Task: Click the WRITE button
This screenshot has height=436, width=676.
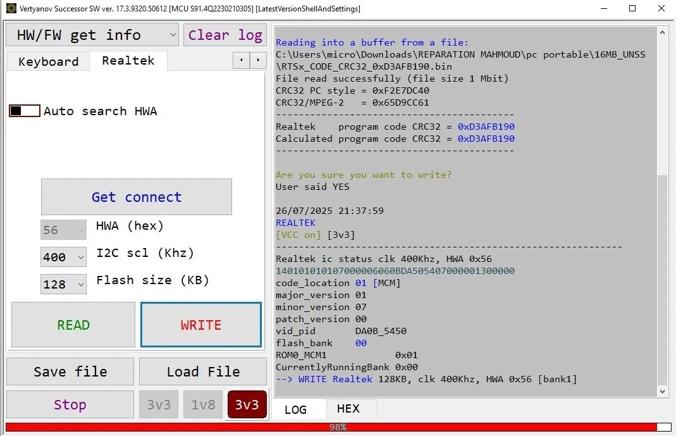Action: point(200,325)
